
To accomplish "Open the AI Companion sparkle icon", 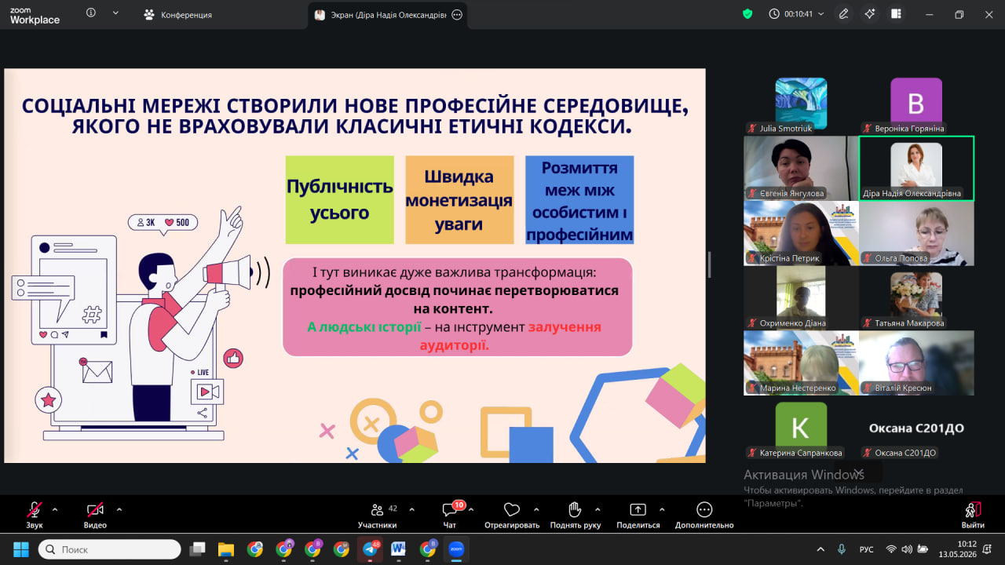I will (x=870, y=14).
